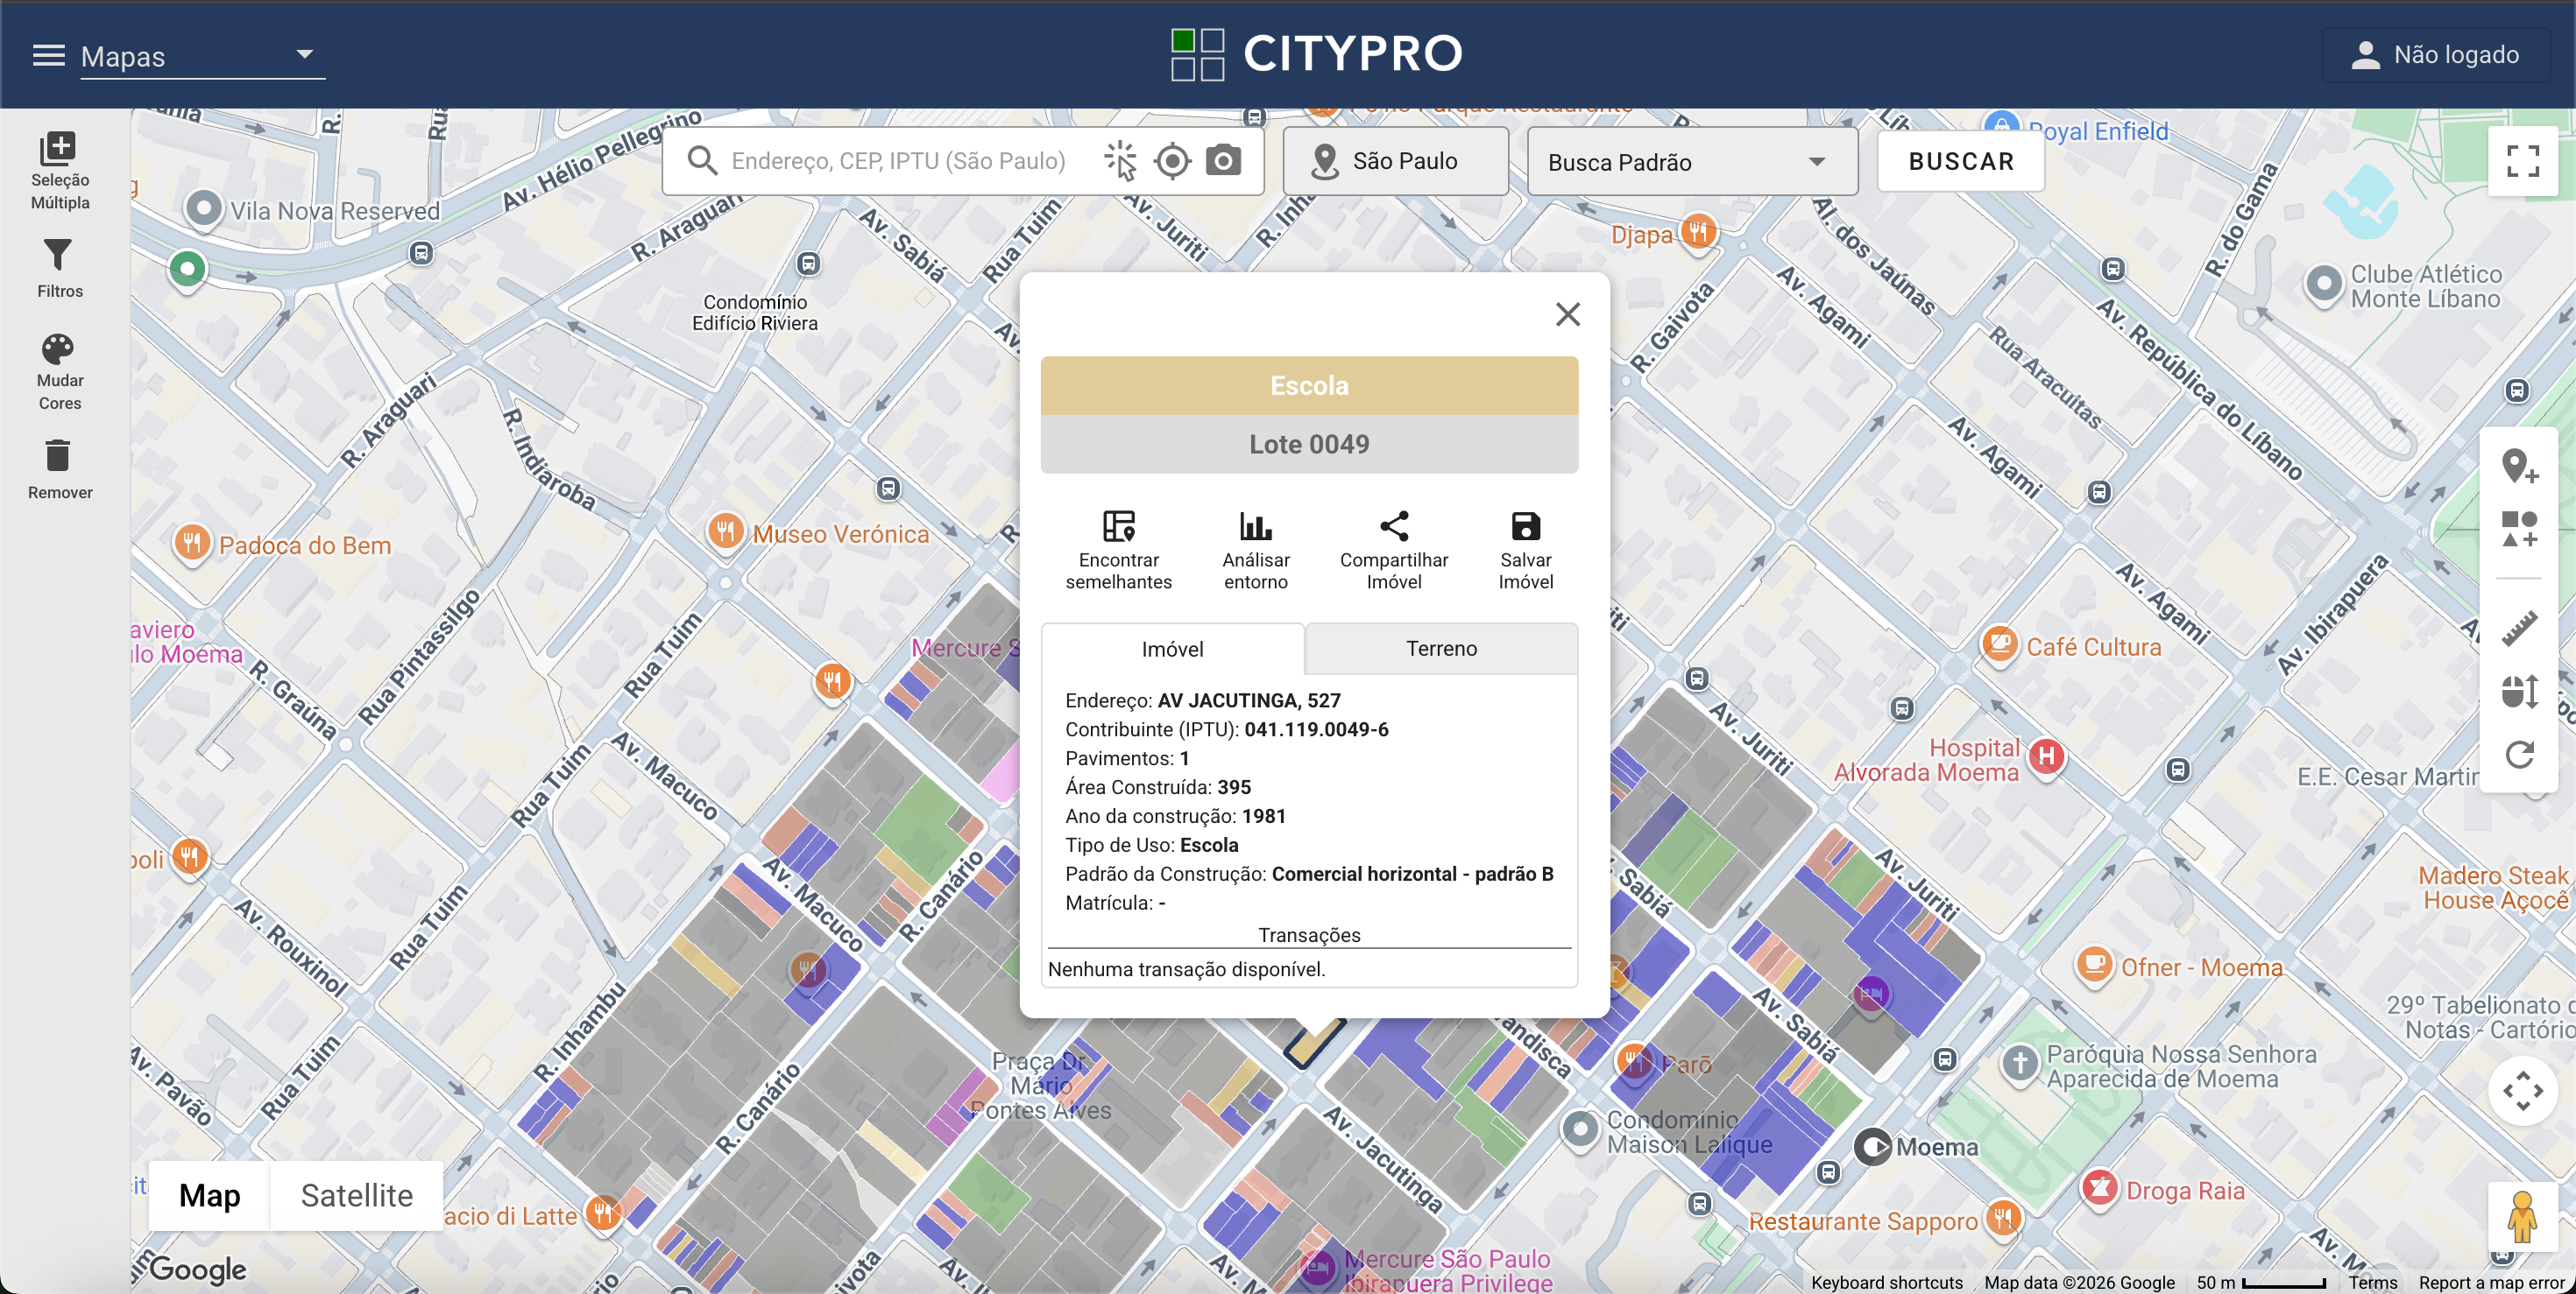Screen dimensions: 2576x1294
Task: Click the Lote 0049 label
Action: (1309, 444)
